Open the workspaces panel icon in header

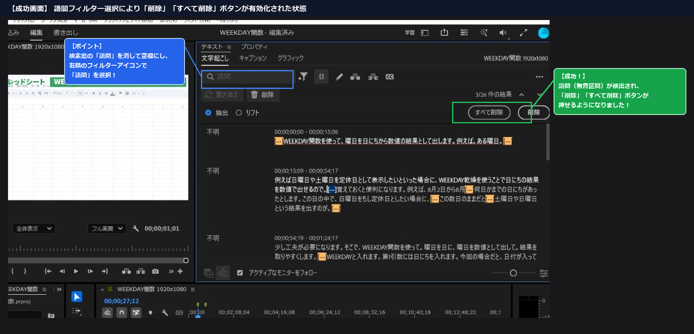pyautogui.click(x=424, y=33)
